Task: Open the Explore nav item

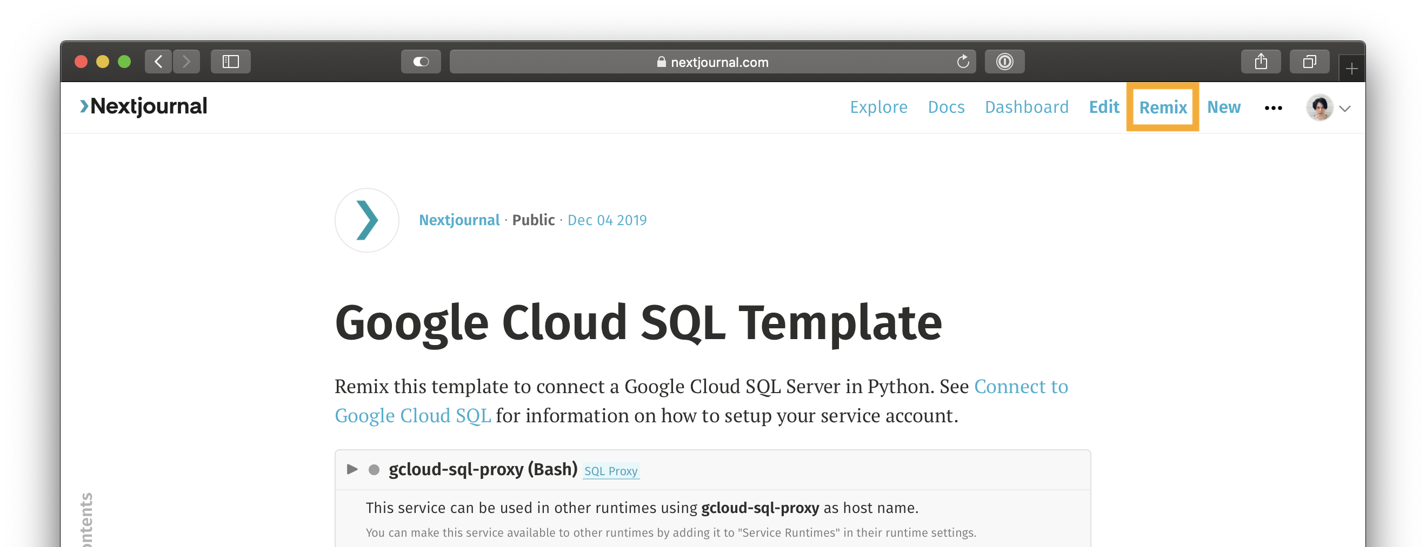Action: coord(878,107)
